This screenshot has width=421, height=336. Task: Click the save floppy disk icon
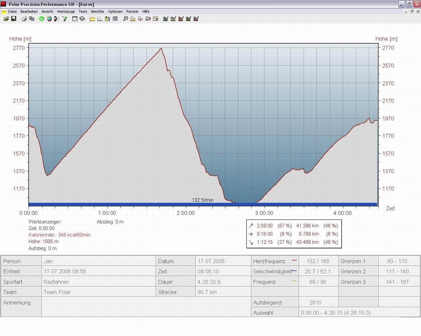[x=14, y=19]
